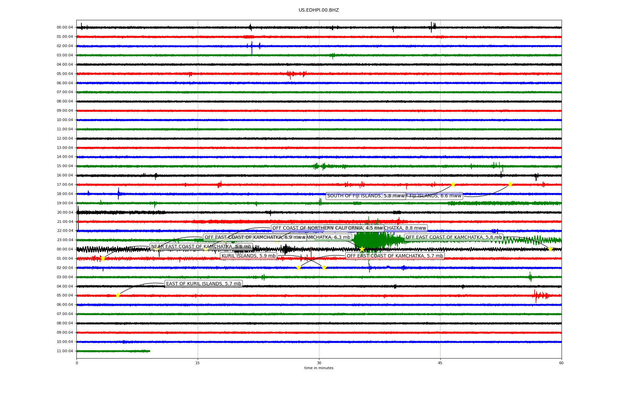The image size is (638, 398).
Task: Click the x-axis tick label 15
Action: (198, 363)
